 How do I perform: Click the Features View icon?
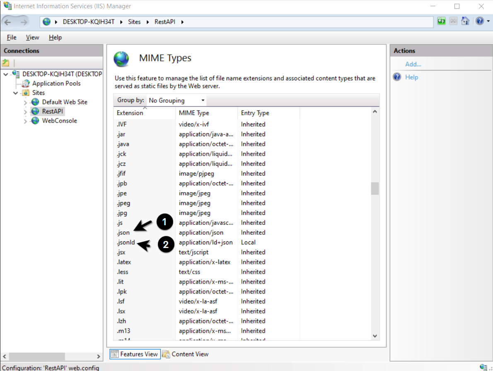114,354
